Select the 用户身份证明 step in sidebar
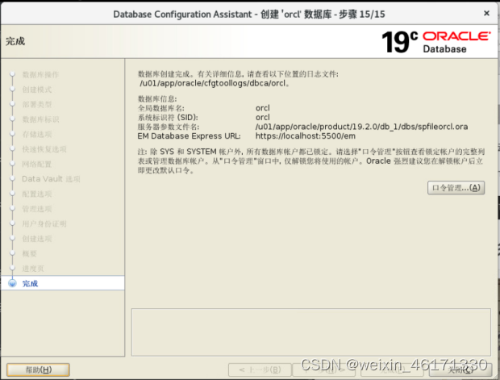This screenshot has height=380, width=500. point(44,224)
